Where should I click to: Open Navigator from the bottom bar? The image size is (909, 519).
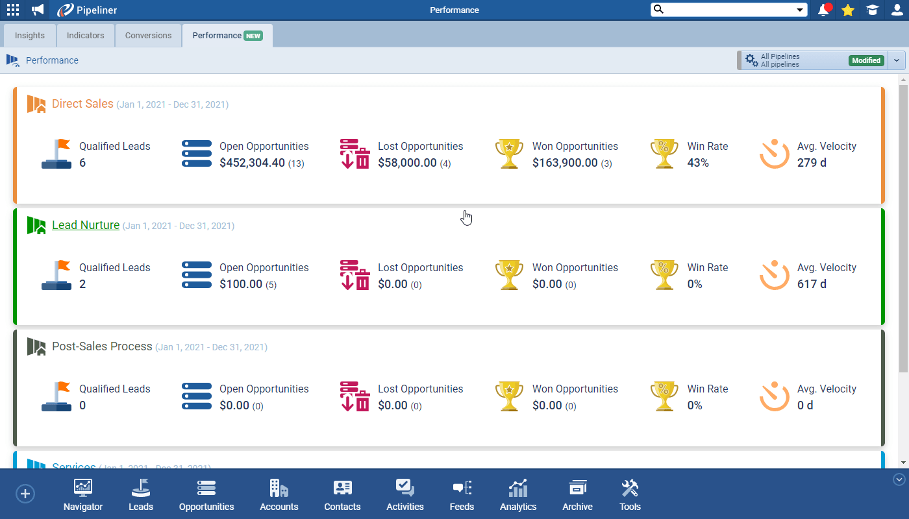[x=83, y=495]
